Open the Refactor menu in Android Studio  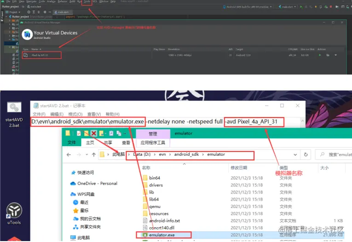[x=63, y=1]
